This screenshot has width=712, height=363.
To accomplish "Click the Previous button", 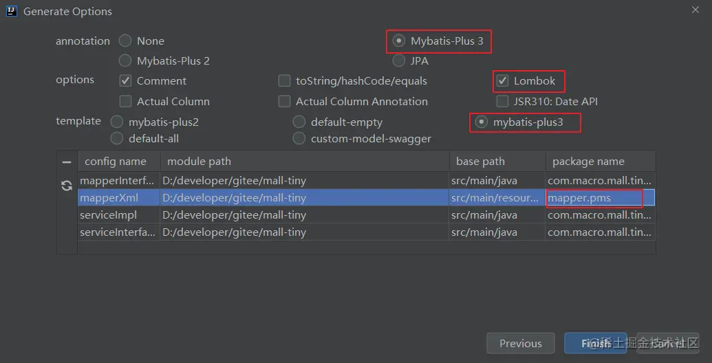I will (x=520, y=344).
